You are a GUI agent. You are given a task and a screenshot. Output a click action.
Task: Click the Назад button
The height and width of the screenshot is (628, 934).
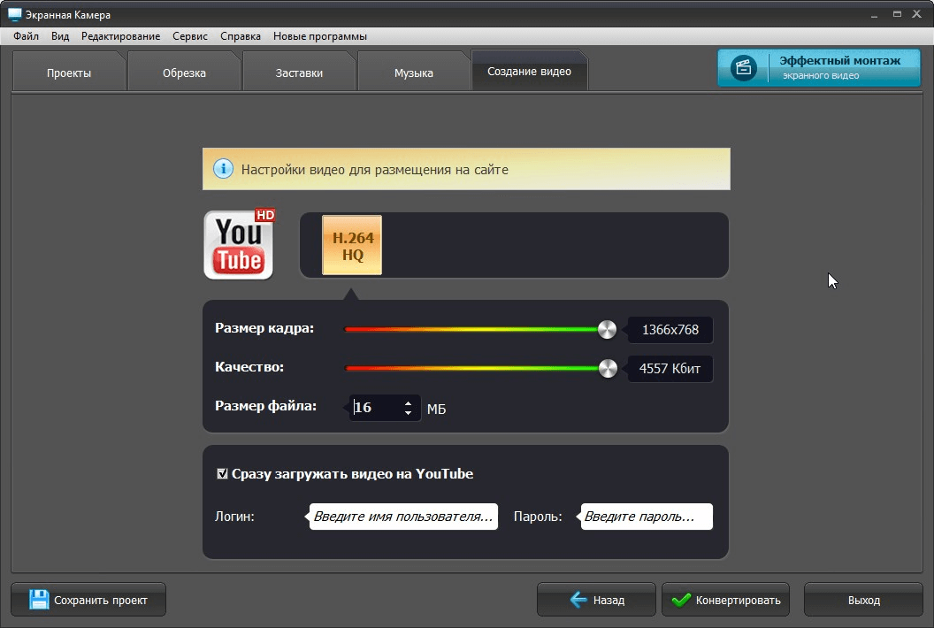coord(596,600)
